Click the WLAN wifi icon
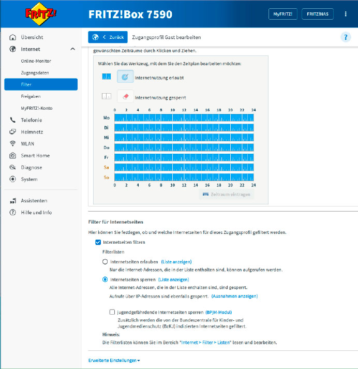Screen dimensions: 358x369 13,143
